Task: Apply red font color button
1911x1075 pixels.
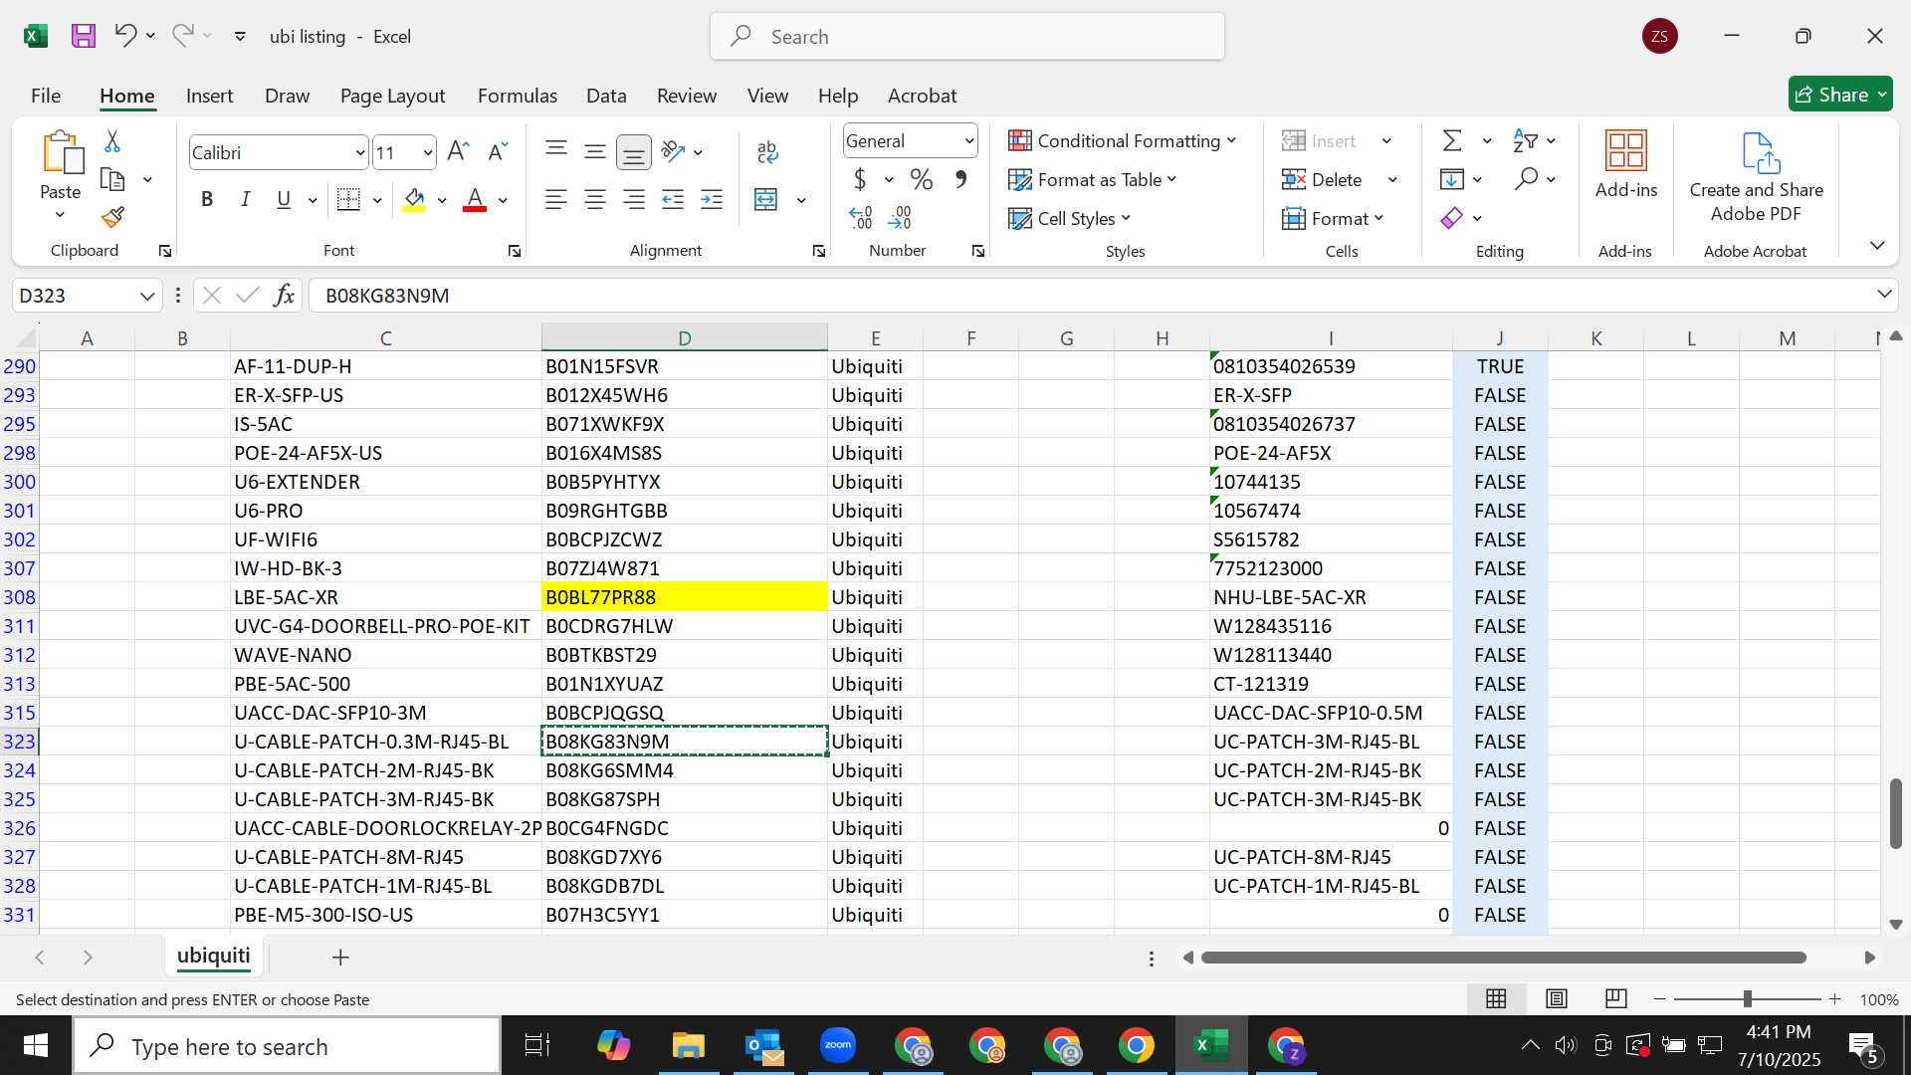Action: pos(476,200)
